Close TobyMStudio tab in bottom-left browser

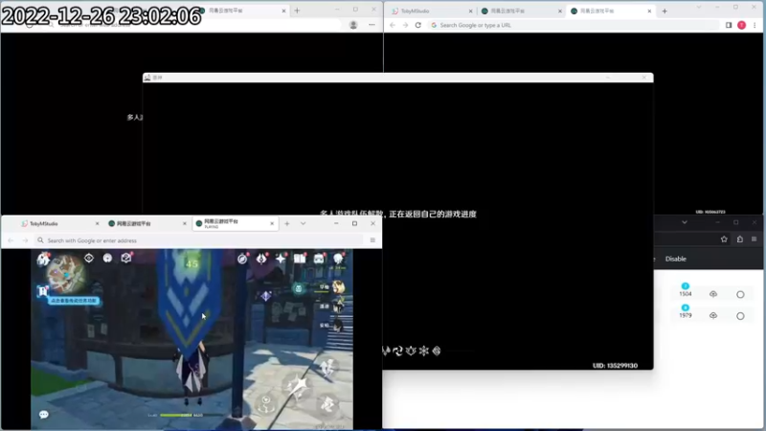97,224
